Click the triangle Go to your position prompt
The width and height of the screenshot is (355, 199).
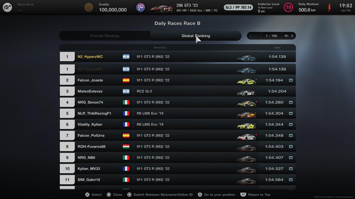click(217, 195)
